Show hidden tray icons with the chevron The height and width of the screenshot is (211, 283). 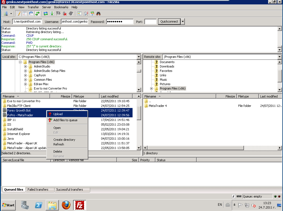[x=234, y=205]
